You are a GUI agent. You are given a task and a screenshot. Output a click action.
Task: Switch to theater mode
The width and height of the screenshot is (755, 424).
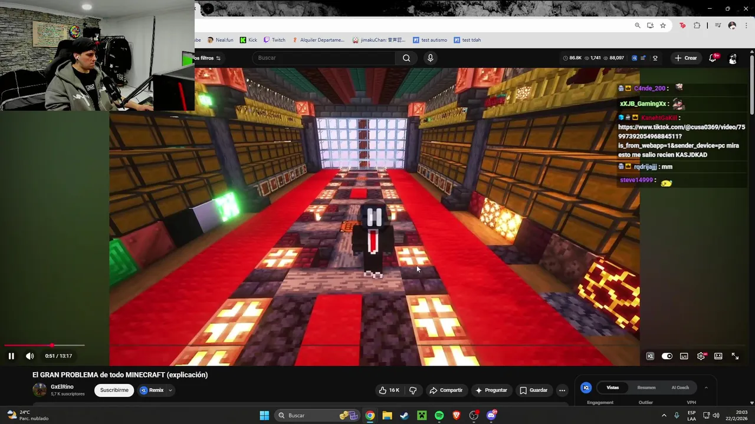[x=718, y=356]
